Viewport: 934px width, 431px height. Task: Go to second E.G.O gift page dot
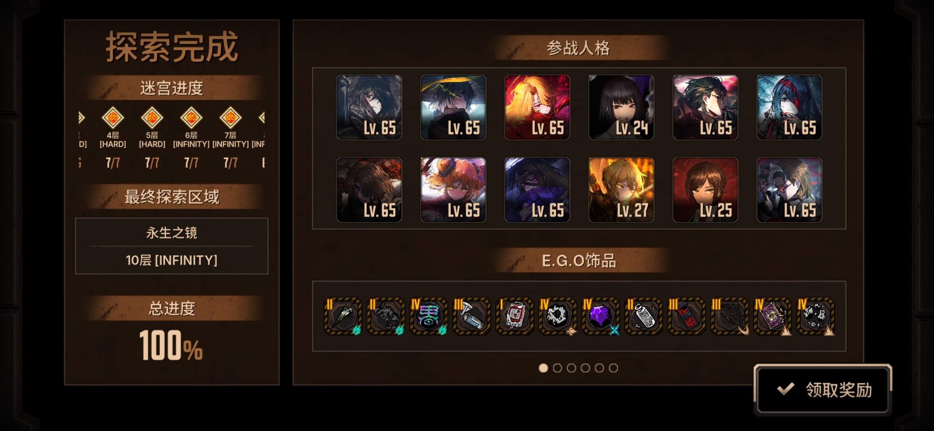pos(557,368)
